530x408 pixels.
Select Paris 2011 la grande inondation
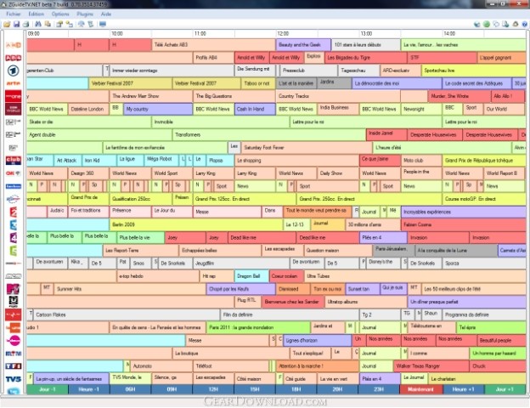[258, 327]
